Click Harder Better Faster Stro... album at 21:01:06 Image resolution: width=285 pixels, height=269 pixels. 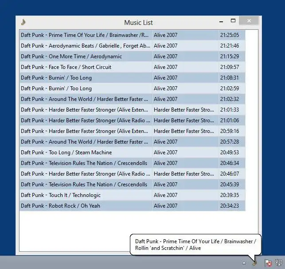184,120
